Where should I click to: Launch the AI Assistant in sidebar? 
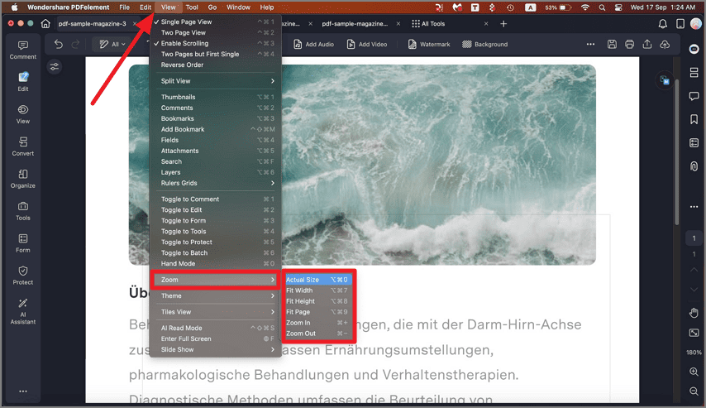pos(23,311)
